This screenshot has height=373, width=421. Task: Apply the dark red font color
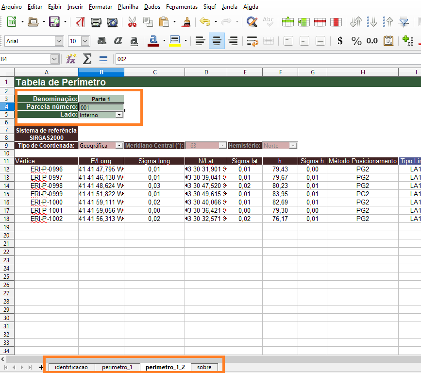point(153,41)
